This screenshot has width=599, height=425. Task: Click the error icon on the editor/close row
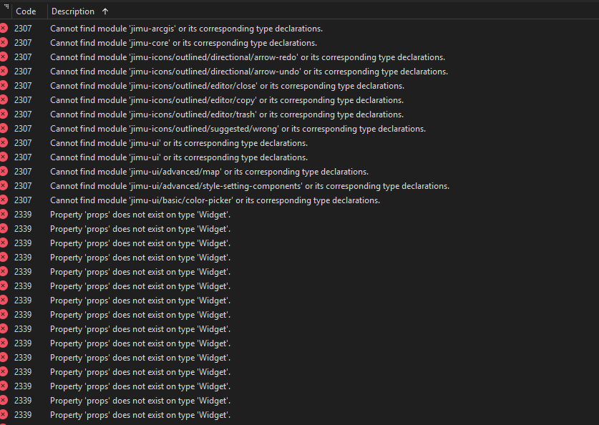(4, 86)
